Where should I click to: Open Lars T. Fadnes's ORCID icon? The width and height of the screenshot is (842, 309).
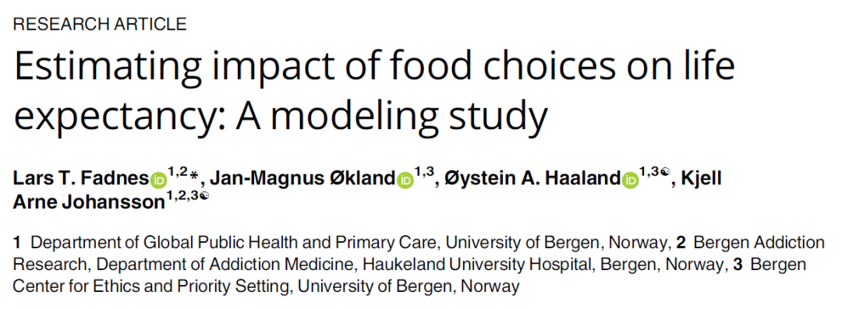coord(158,181)
